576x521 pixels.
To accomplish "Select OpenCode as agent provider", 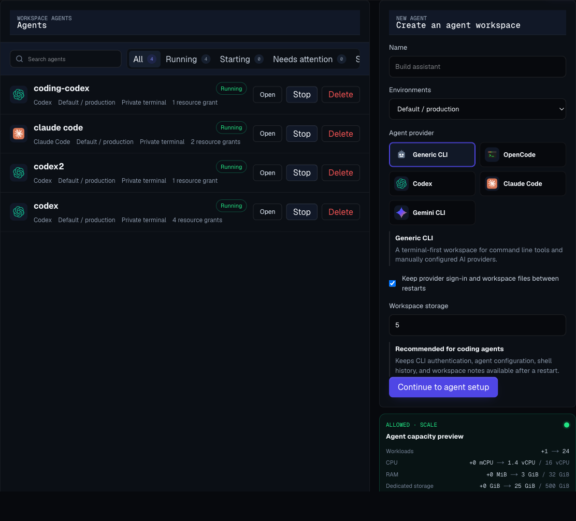I will pyautogui.click(x=522, y=154).
